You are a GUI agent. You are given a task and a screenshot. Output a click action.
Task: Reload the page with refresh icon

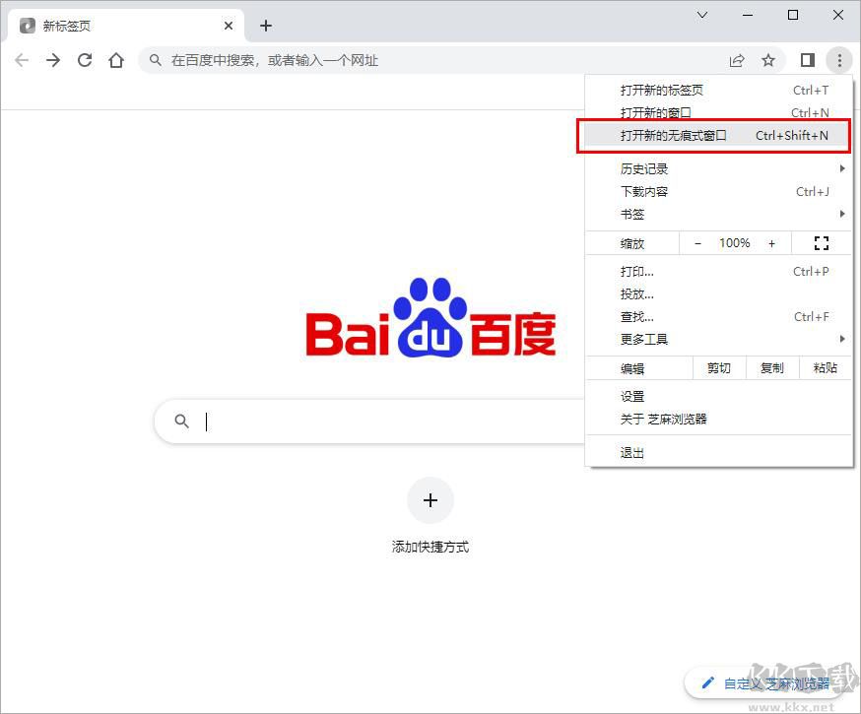point(85,60)
